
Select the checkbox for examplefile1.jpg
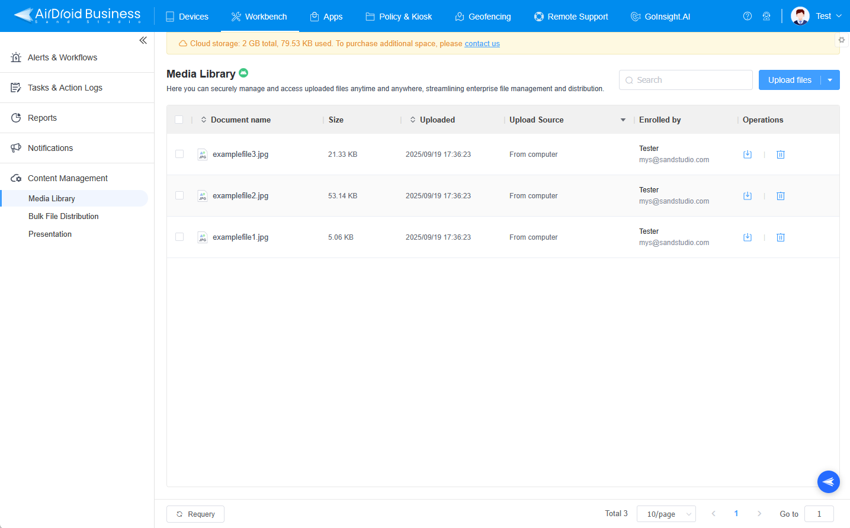click(179, 237)
